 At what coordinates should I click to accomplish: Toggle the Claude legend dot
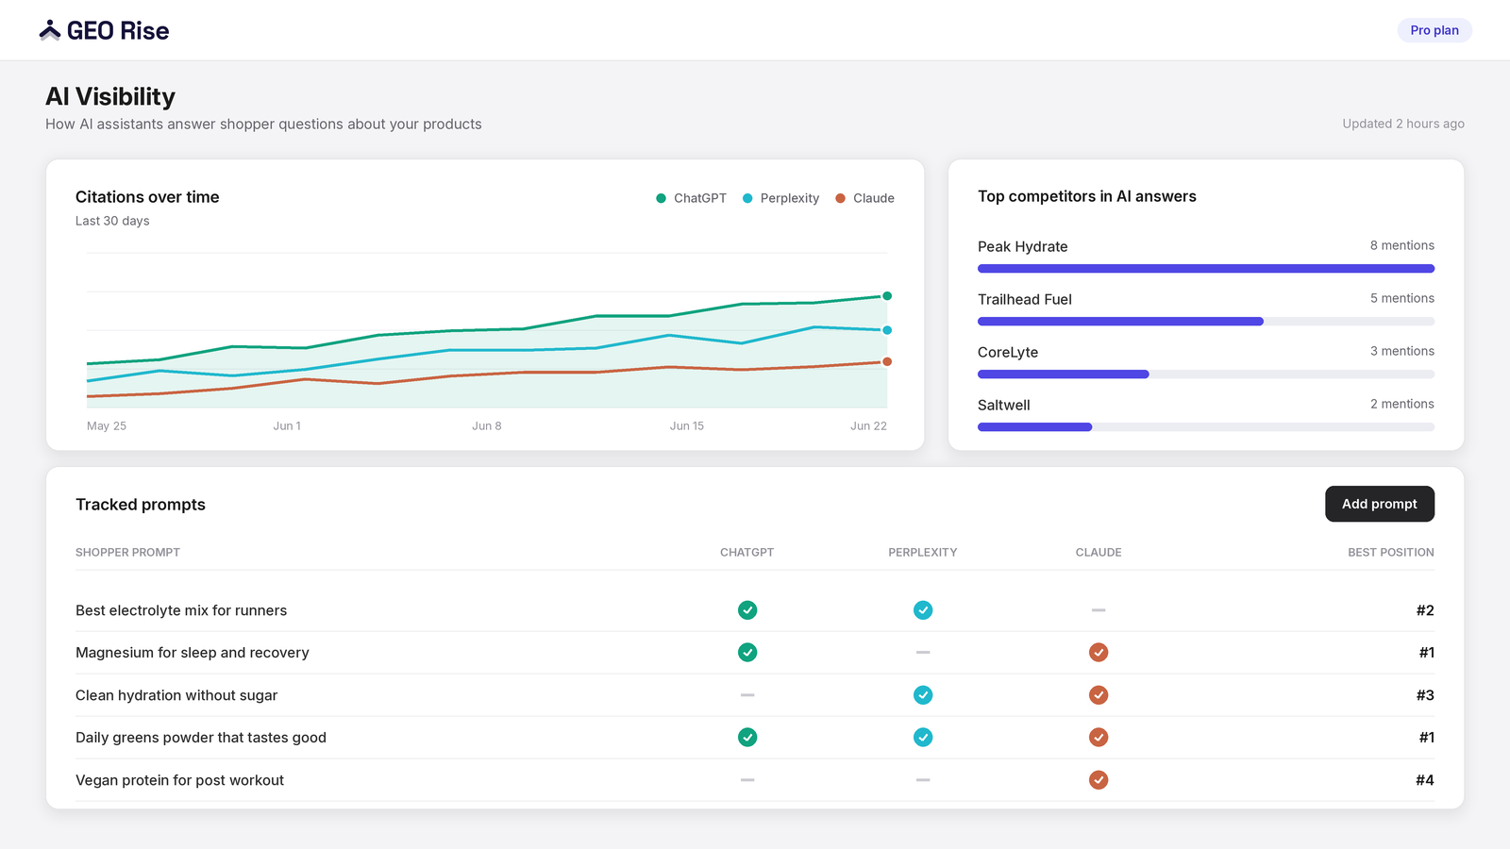click(x=840, y=198)
